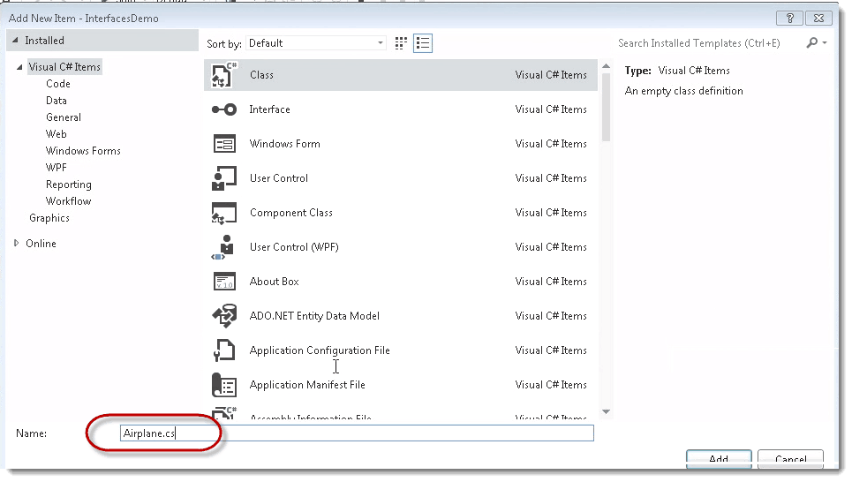
Task: Collapse the Installed section
Action: [x=15, y=41]
